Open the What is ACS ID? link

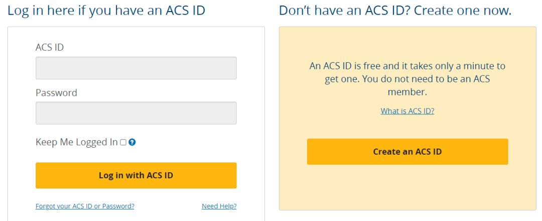point(408,111)
